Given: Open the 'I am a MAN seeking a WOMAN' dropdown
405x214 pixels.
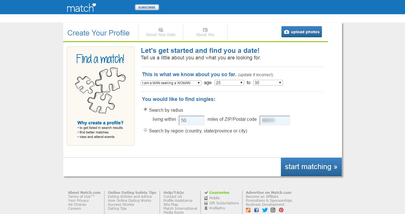Looking at the screenshot, I should pos(171,83).
